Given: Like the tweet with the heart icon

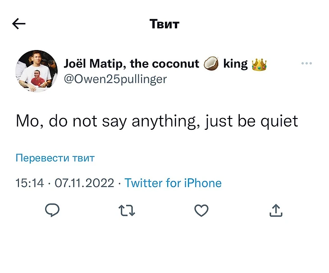Looking at the screenshot, I should (x=201, y=210).
